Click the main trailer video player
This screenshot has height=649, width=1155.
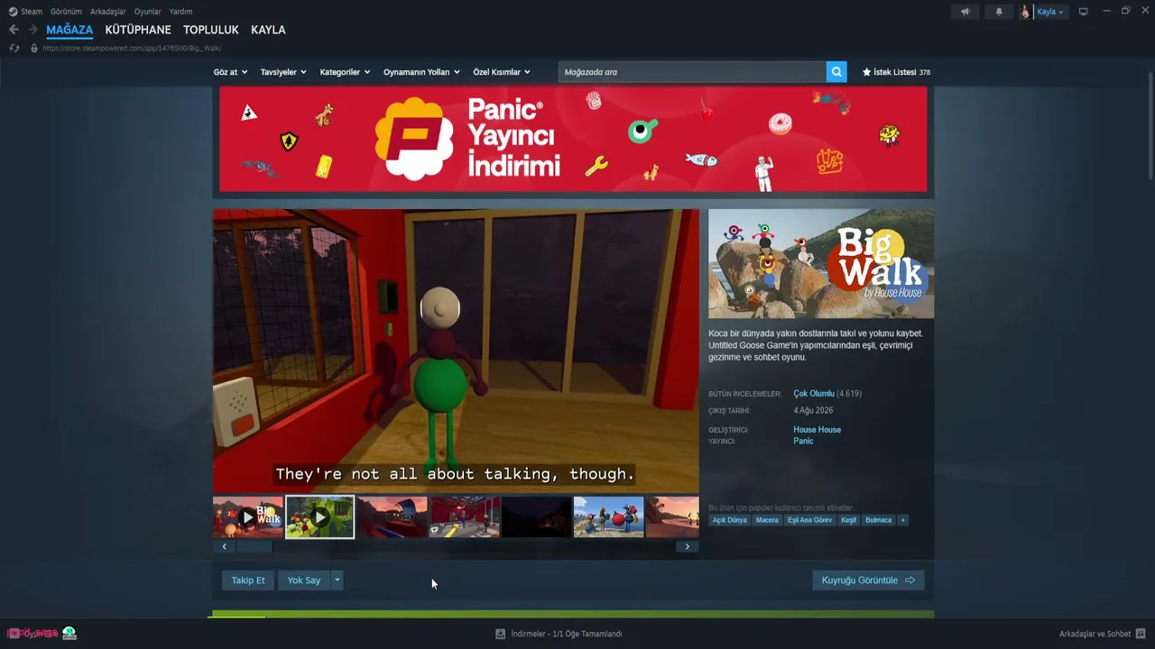[x=456, y=352]
